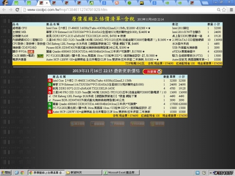The image size is (235, 176).
Task: Click the faded 線上估價 button
Action: (77, 124)
